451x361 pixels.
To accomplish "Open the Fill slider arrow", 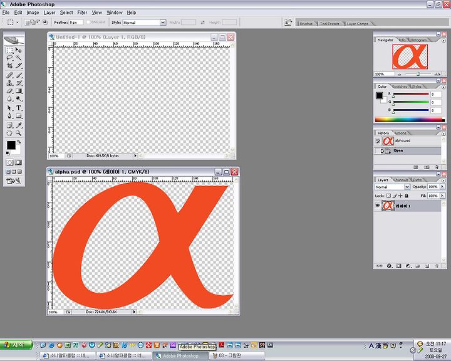I will click(x=442, y=196).
